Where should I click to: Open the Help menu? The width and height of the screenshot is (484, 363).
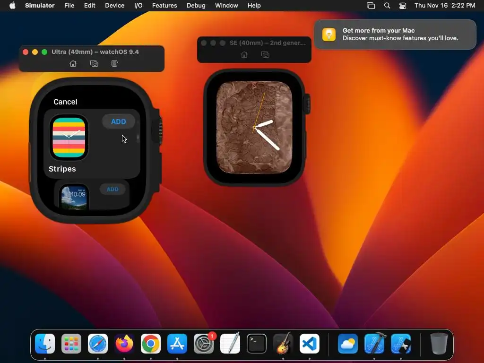[x=254, y=6]
